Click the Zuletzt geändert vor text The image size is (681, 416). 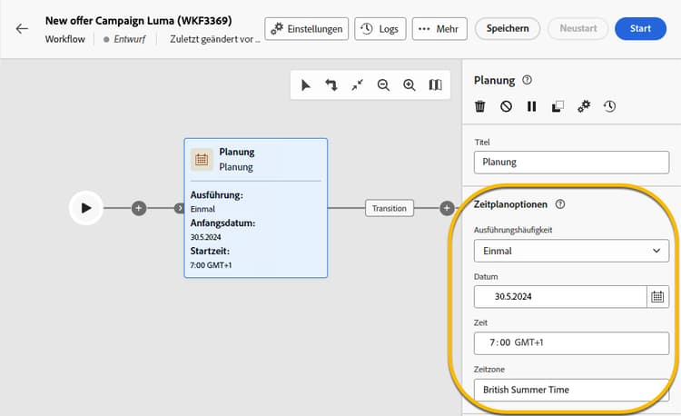(x=215, y=39)
